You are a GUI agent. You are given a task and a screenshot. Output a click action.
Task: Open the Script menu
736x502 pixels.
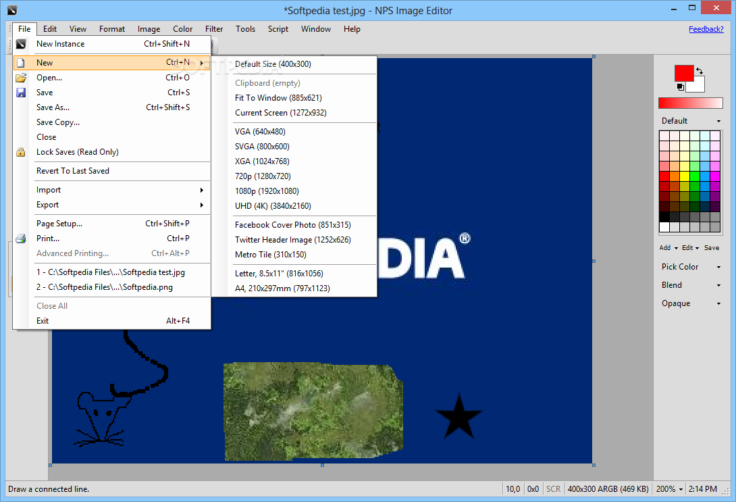pyautogui.click(x=278, y=29)
